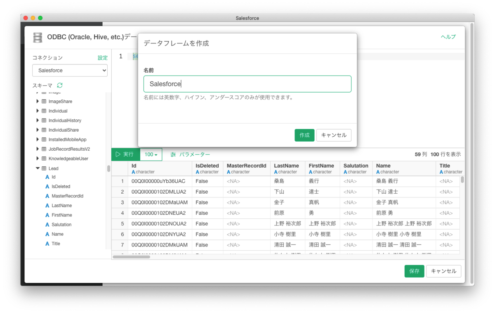Click the schema tree vertical scrollbar

click(x=109, y=168)
